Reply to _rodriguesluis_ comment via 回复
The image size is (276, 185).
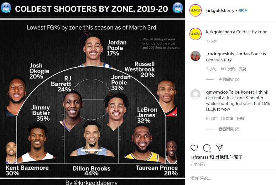242,69
